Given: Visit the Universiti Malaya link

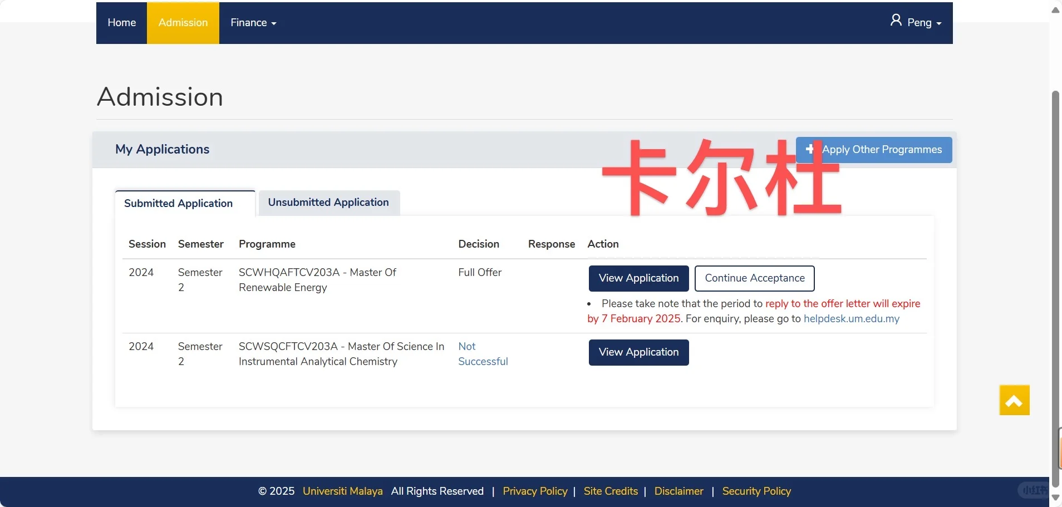Looking at the screenshot, I should point(342,491).
